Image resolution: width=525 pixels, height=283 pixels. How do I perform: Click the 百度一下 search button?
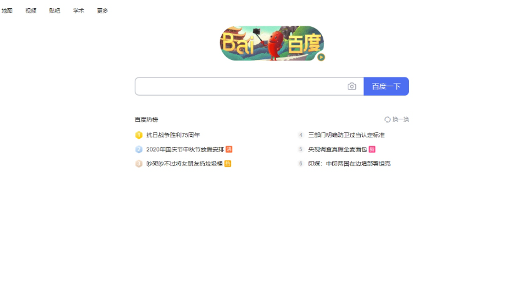coord(386,86)
